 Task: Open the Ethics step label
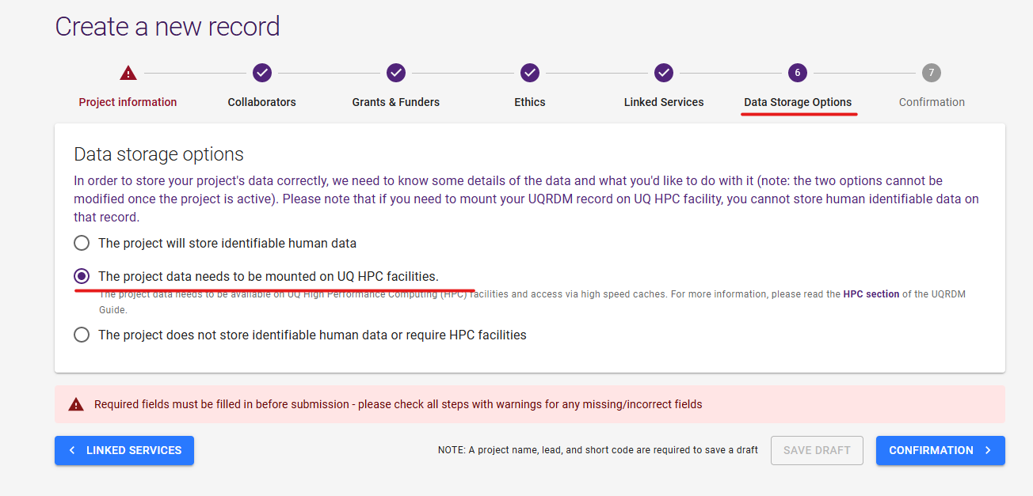[x=530, y=102]
